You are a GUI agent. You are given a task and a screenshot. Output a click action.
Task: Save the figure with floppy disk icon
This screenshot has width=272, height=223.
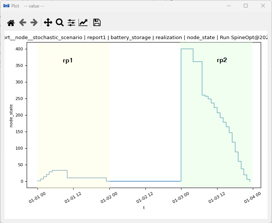97,23
